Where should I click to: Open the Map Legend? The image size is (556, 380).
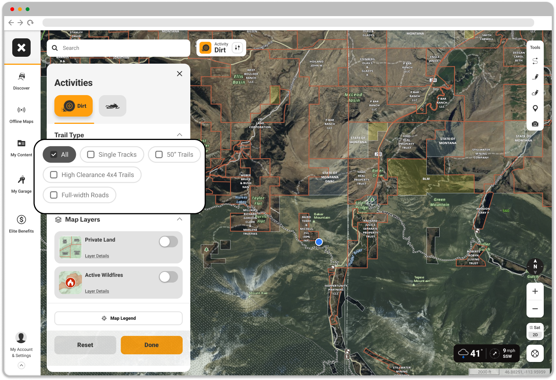(x=118, y=318)
